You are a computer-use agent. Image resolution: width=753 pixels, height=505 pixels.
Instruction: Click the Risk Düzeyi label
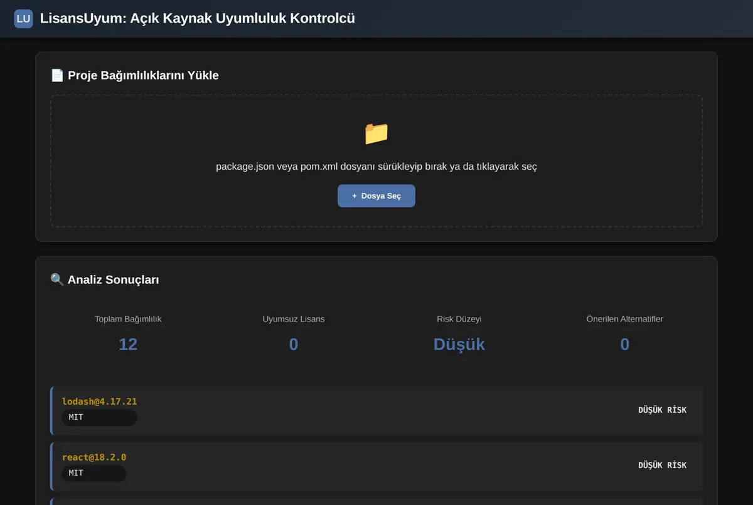pos(459,319)
